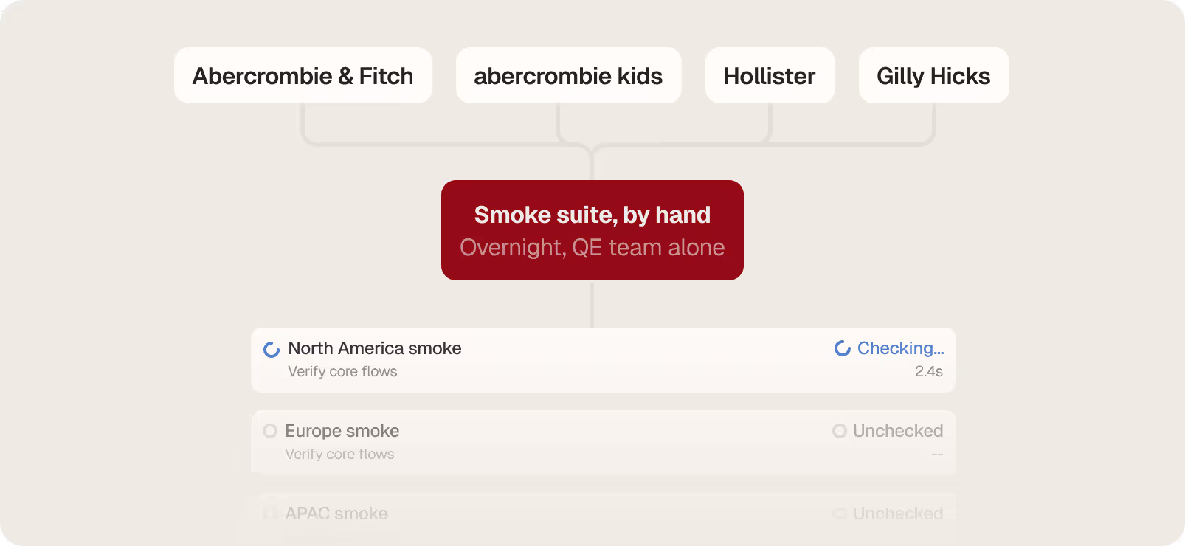Choose the Gilly Hicks brand card
The image size is (1185, 546).
(933, 75)
